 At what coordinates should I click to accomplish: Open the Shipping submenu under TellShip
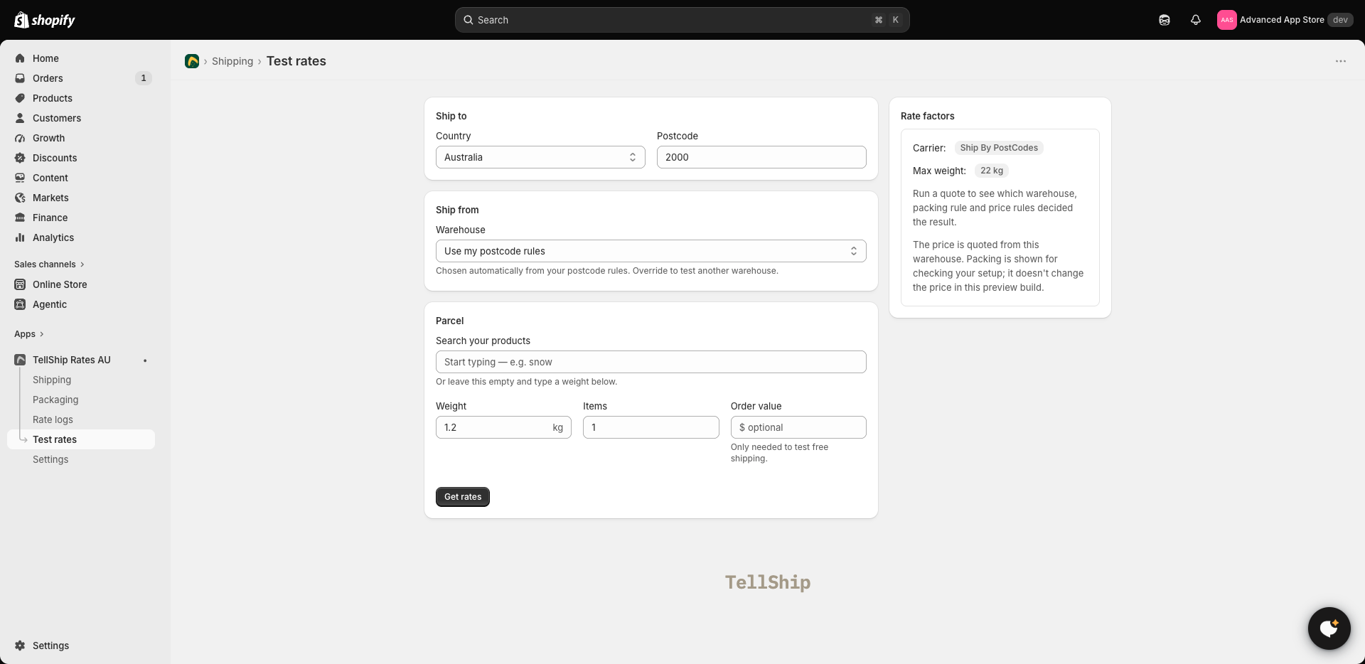(52, 380)
